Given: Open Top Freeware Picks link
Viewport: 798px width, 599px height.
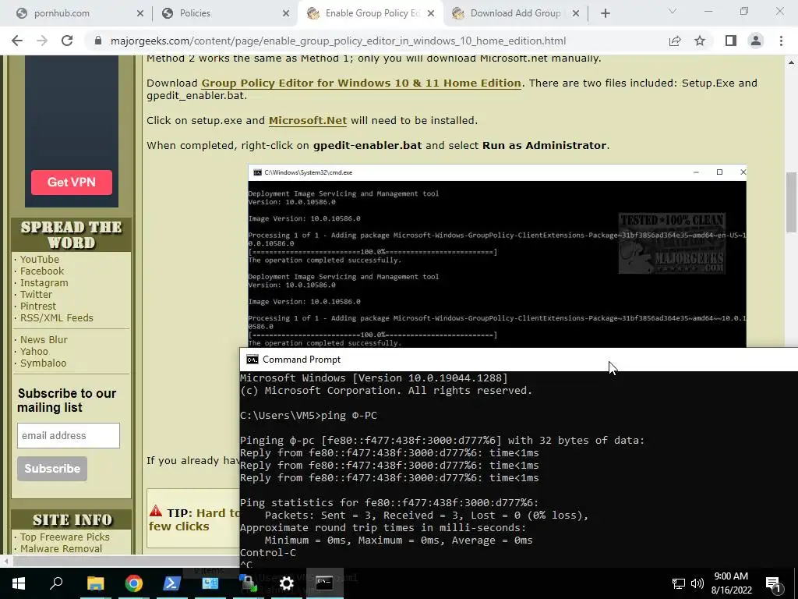Looking at the screenshot, I should click(x=65, y=537).
